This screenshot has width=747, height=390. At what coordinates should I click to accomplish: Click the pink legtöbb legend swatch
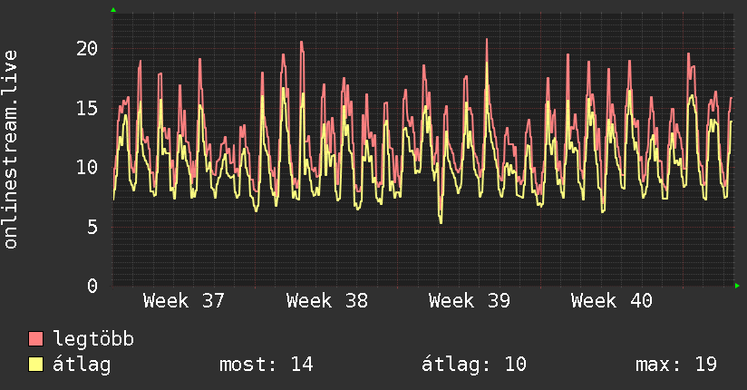tap(35, 338)
